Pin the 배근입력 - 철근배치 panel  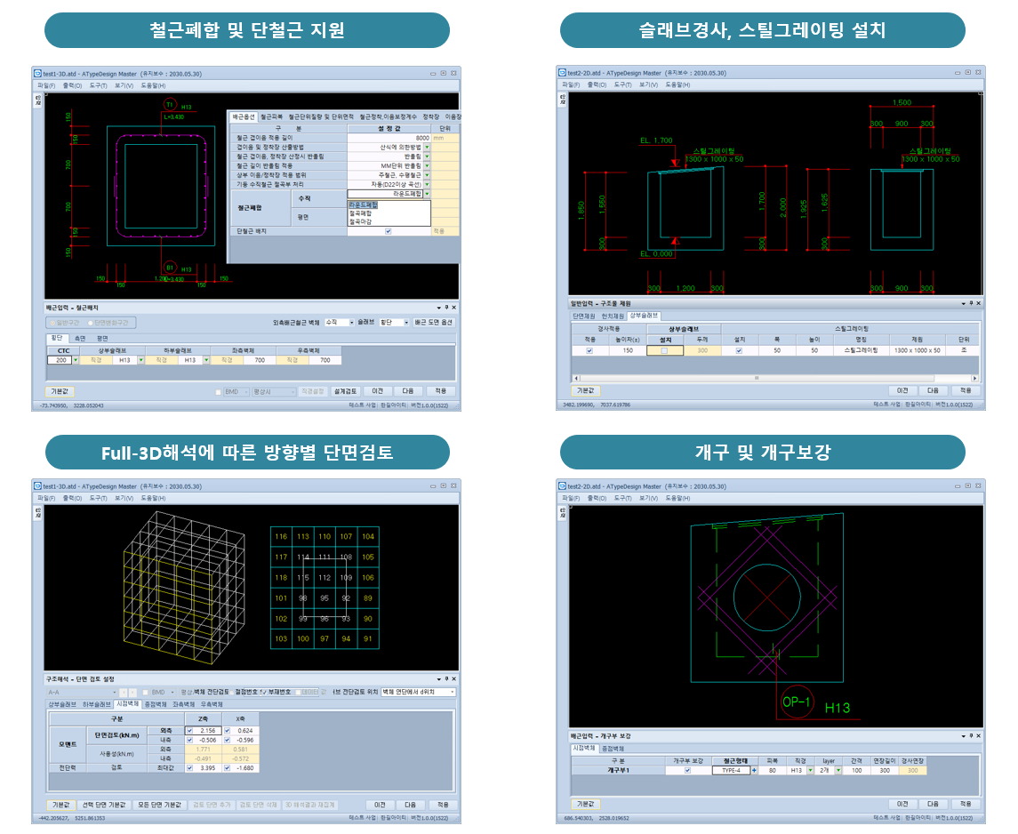point(446,308)
